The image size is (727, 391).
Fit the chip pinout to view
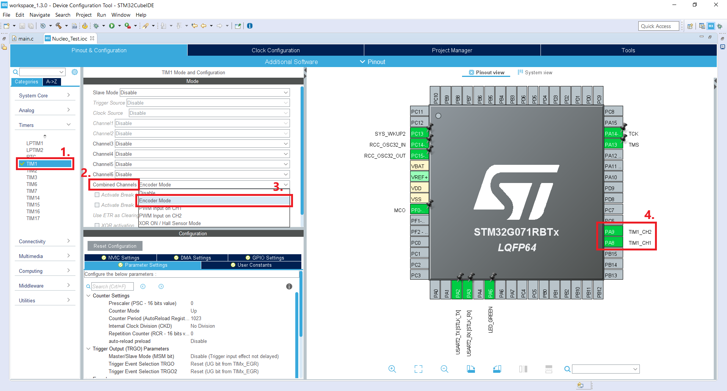418,369
